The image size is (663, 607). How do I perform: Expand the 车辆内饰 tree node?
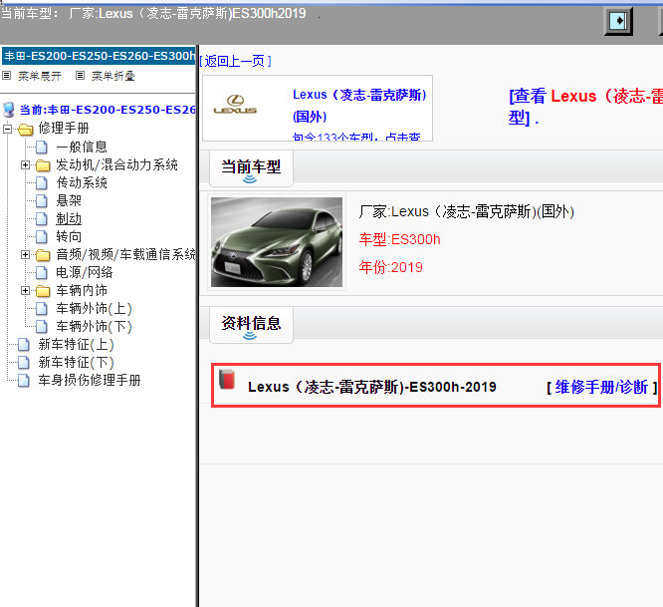coord(25,291)
